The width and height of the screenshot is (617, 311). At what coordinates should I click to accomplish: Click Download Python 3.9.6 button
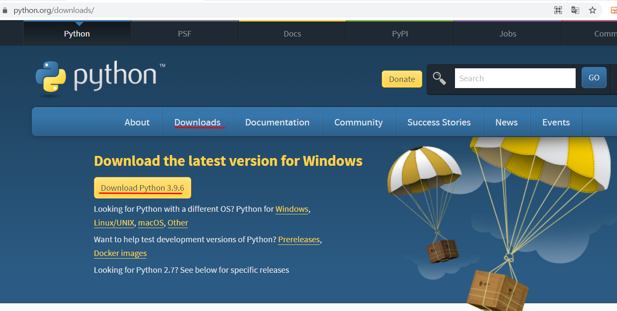(x=143, y=188)
